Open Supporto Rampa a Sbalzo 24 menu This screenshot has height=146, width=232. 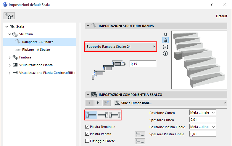tap(121, 47)
